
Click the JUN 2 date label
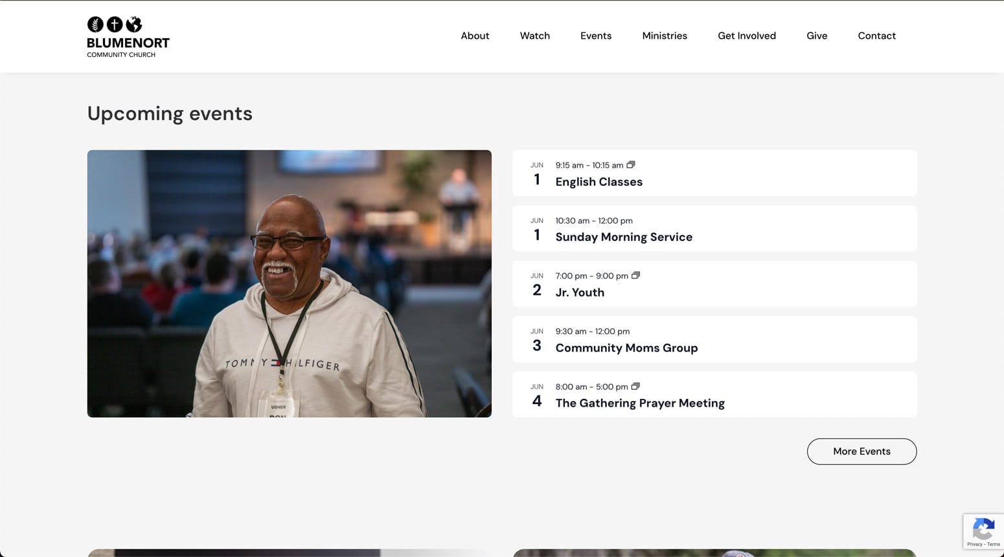[x=537, y=284]
